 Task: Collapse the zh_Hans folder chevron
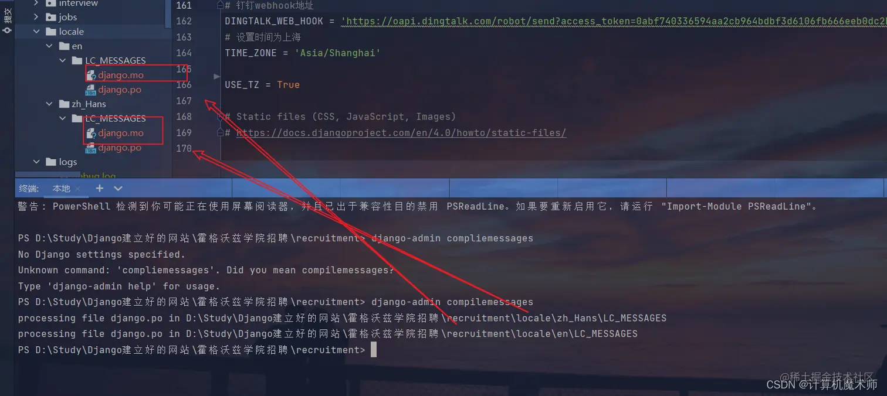[50, 104]
